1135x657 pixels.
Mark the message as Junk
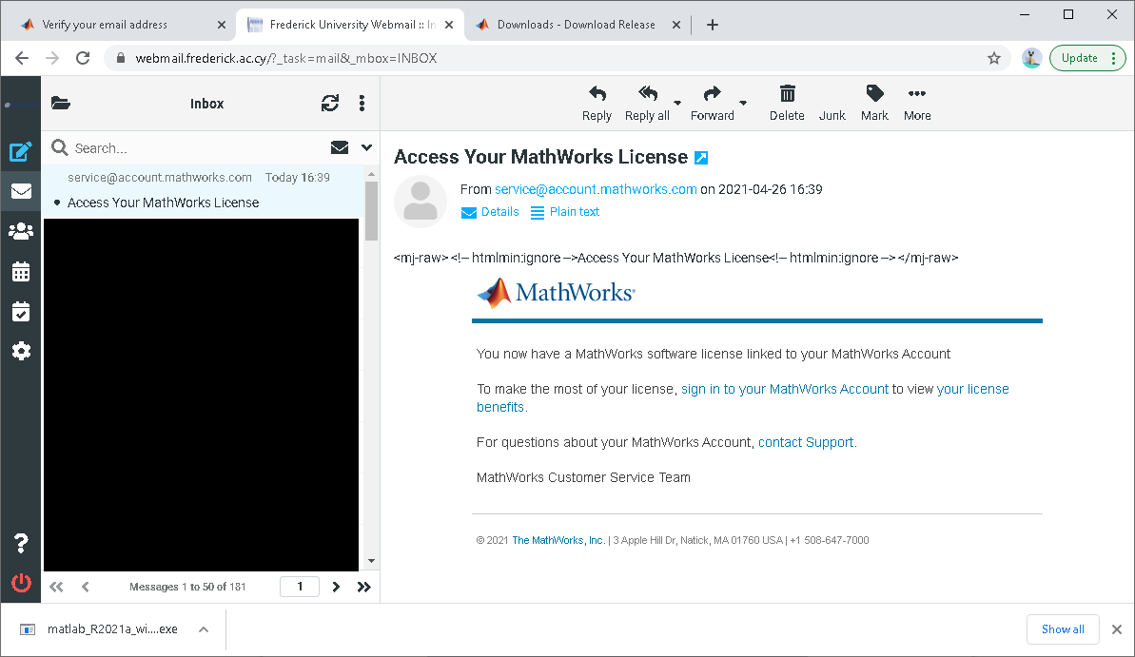click(832, 104)
